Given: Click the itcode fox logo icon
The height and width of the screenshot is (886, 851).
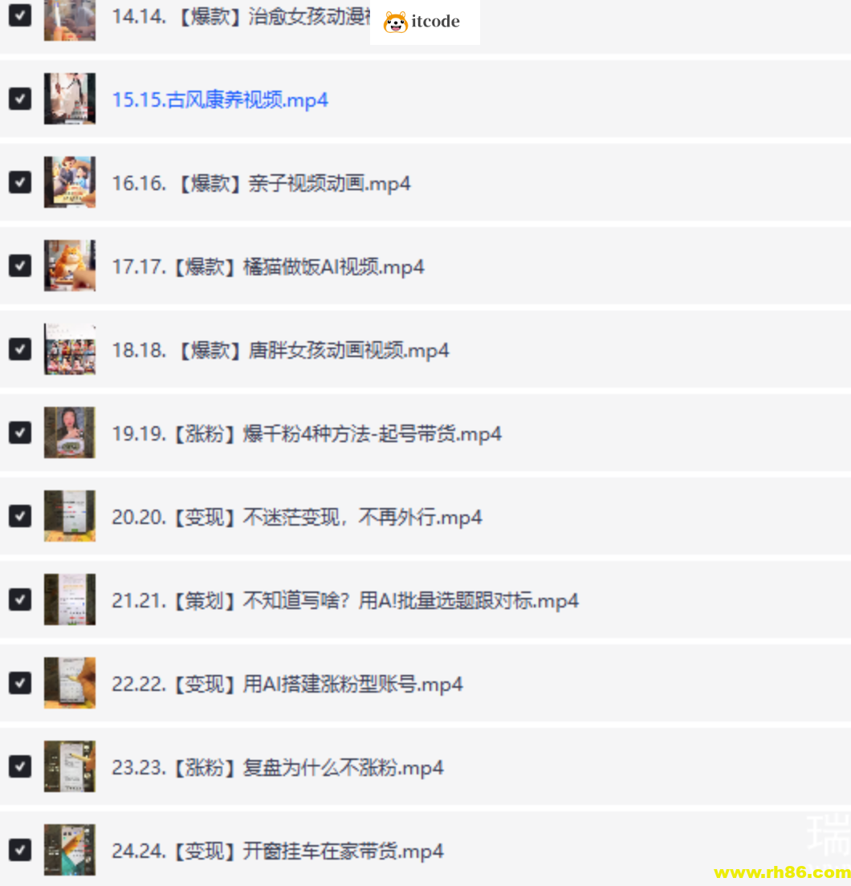Looking at the screenshot, I should pyautogui.click(x=395, y=22).
